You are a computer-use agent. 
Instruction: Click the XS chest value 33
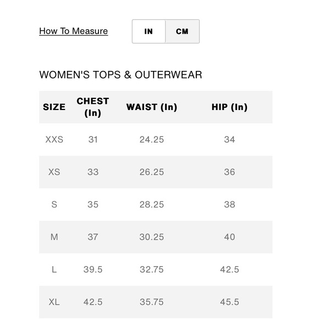(x=93, y=172)
